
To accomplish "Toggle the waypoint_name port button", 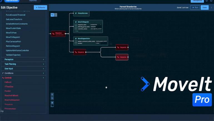I will point(76,25).
